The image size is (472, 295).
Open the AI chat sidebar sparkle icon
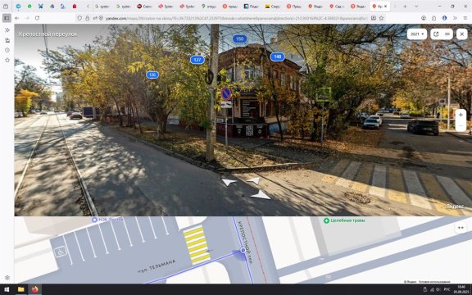(x=7, y=30)
